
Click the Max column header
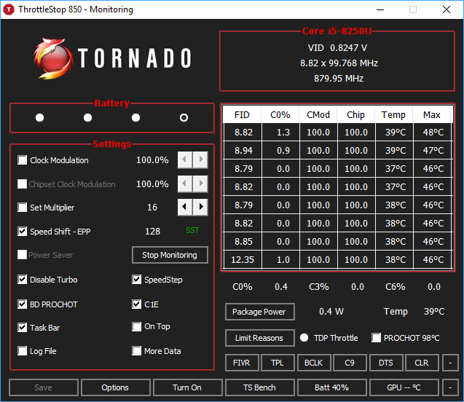coord(432,115)
